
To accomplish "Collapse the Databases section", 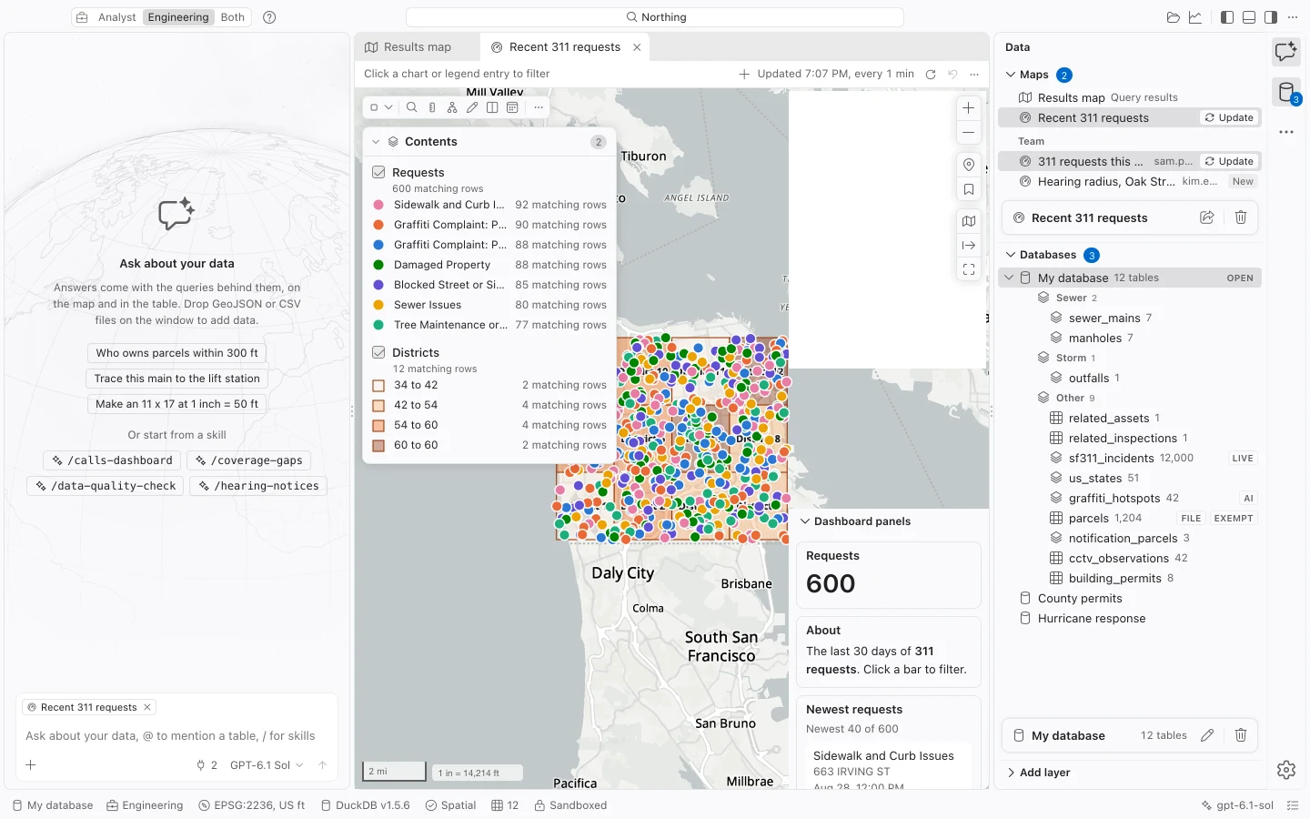I will click(1011, 255).
